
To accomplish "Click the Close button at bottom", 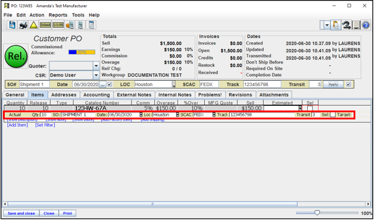I will [x=49, y=213].
